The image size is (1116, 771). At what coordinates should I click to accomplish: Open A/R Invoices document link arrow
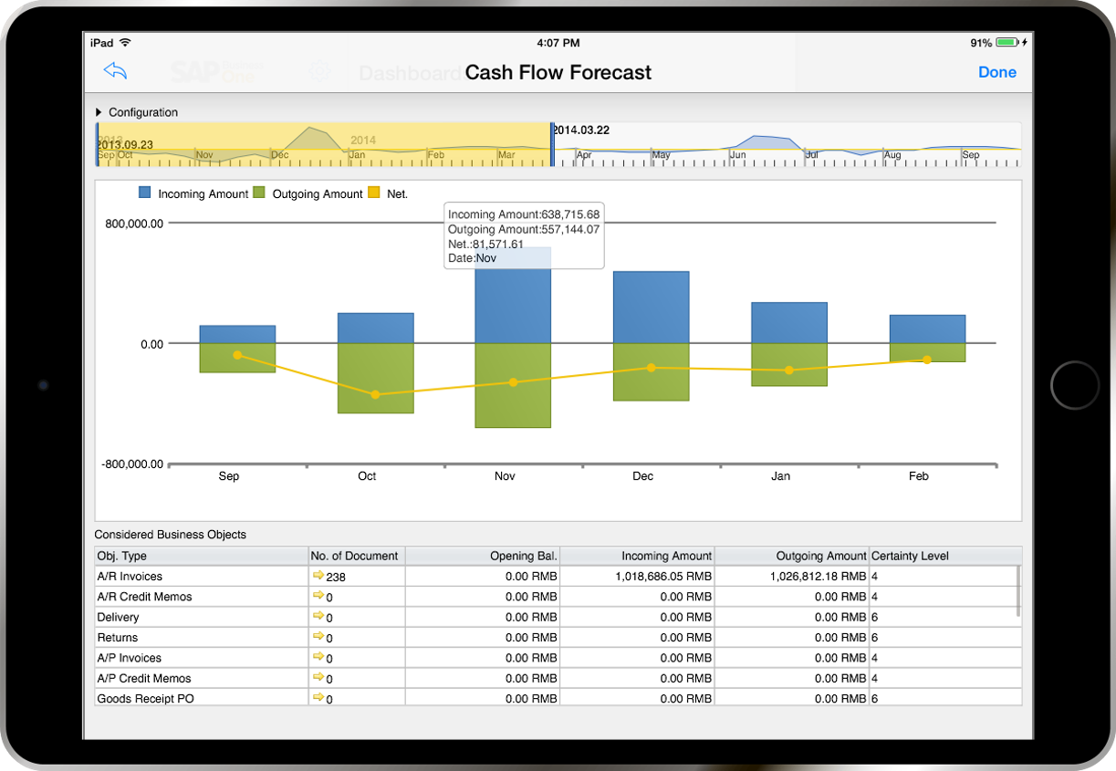(318, 576)
